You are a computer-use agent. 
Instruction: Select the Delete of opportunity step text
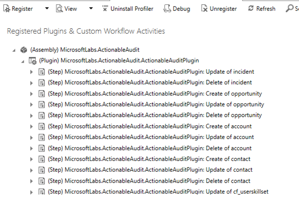[154, 115]
